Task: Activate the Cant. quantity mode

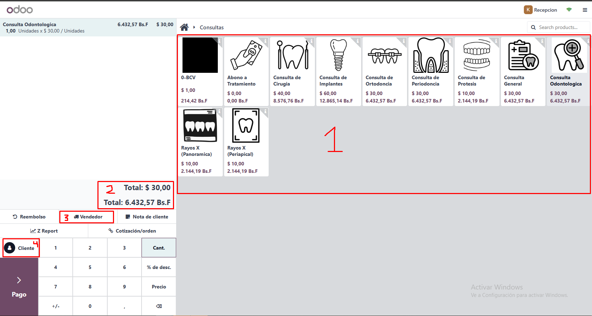Action: pyautogui.click(x=159, y=248)
